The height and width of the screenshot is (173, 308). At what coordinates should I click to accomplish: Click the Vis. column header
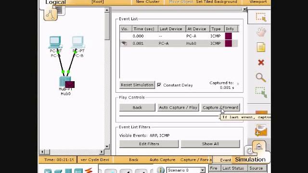pos(126,29)
